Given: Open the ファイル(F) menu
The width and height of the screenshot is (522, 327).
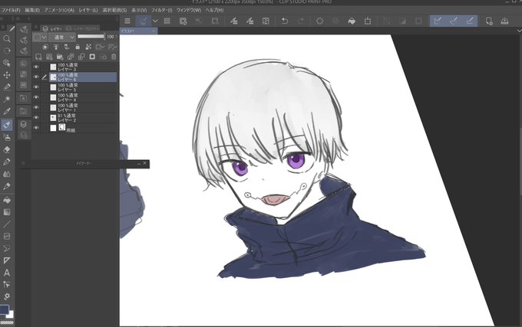Looking at the screenshot, I should 11,10.
